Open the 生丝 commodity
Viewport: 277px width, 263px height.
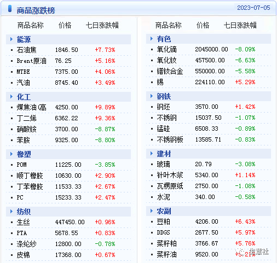23,222
